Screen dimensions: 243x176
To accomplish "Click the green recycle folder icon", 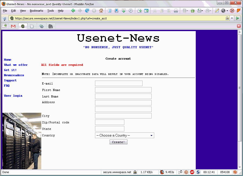I will pos(193,11).
